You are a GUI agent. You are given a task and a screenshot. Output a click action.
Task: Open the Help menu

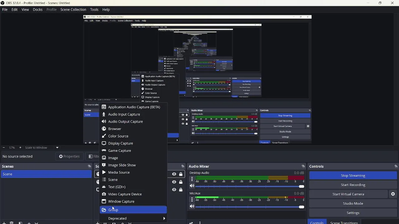[106, 10]
